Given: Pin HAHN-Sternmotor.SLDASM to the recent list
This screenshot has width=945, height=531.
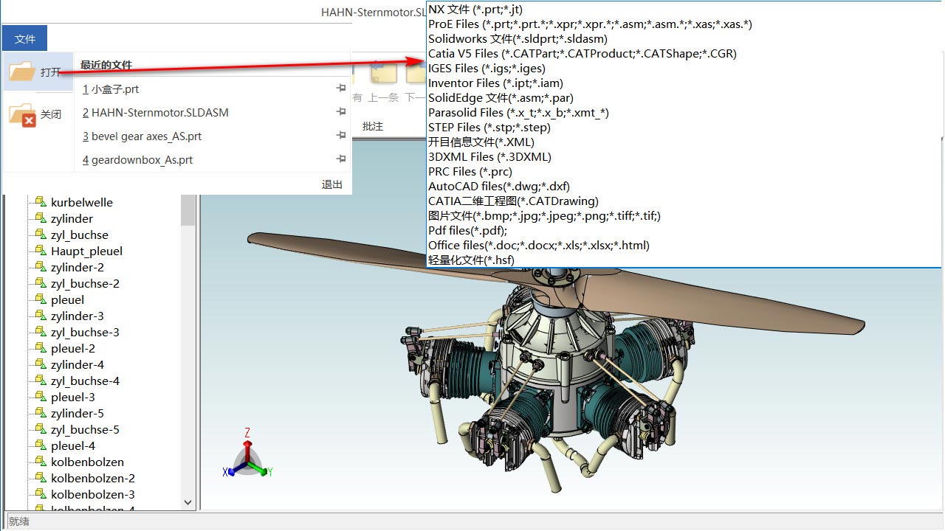Looking at the screenshot, I should point(340,112).
